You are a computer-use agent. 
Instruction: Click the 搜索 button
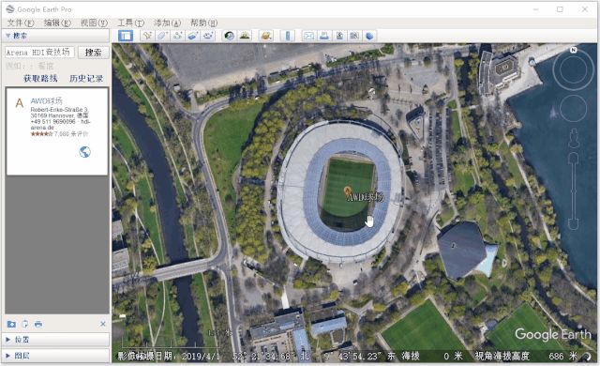(x=94, y=53)
